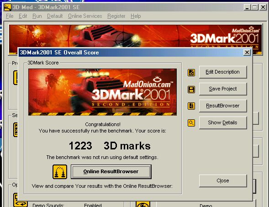The height and width of the screenshot is (207, 269).
Task: Click the Save Project button
Action: [x=223, y=89]
